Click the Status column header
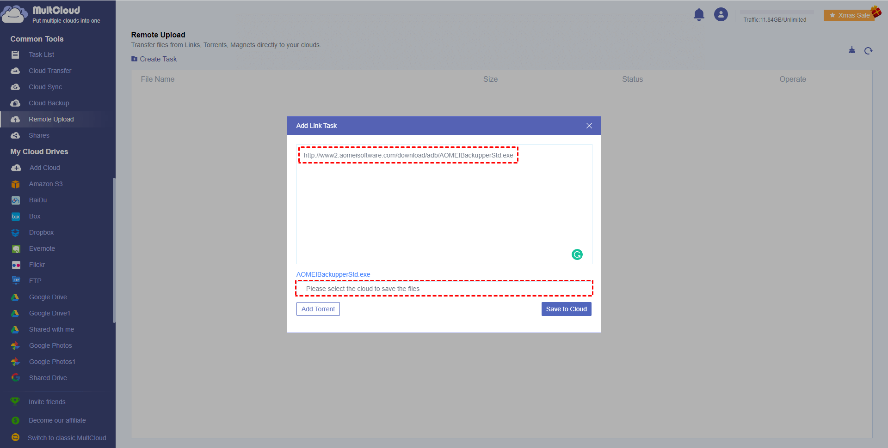Screen dimensions: 888x448 tap(633, 79)
